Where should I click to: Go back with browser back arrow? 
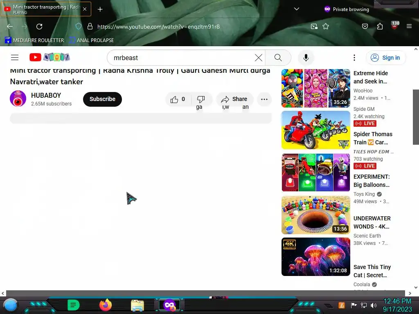(10, 27)
